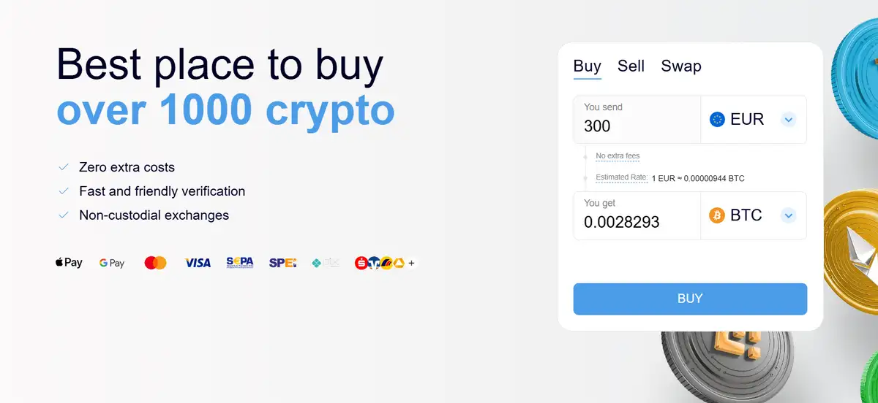Click the 'Estimated Rate' label
This screenshot has height=403, width=878.
[x=621, y=177]
